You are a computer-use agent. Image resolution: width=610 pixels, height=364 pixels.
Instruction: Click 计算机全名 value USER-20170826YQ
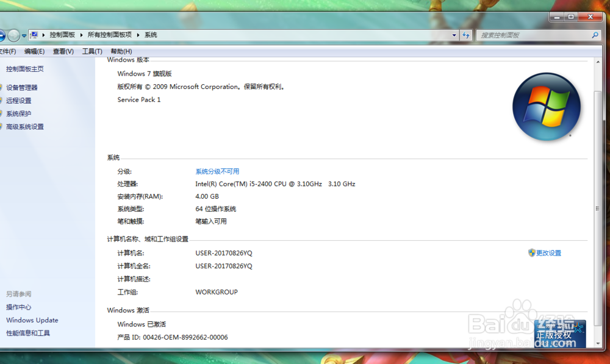(x=224, y=266)
